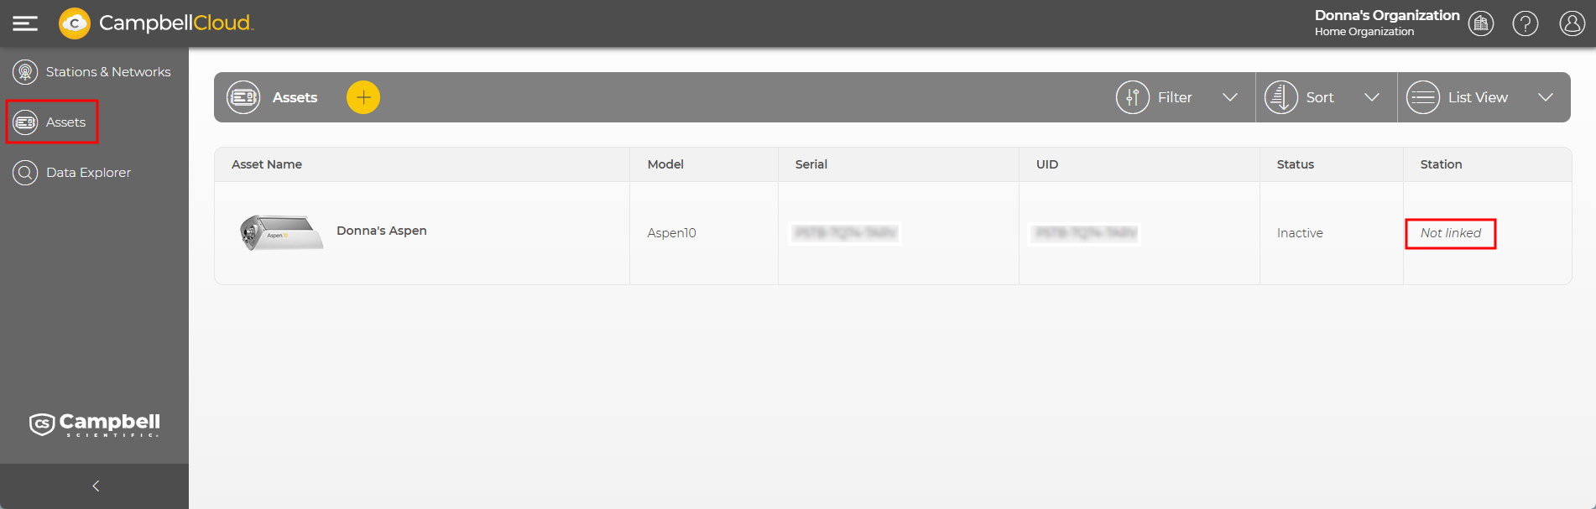
Task: Add a new asset with plus button
Action: (363, 97)
